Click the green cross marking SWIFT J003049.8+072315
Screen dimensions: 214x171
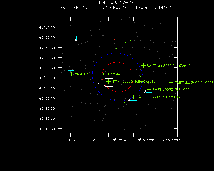pos(109,81)
